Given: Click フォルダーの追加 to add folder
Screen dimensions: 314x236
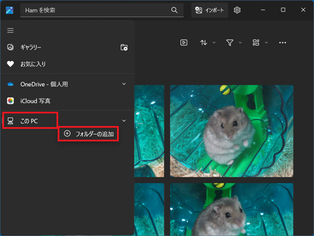Looking at the screenshot, I should click(x=88, y=134).
